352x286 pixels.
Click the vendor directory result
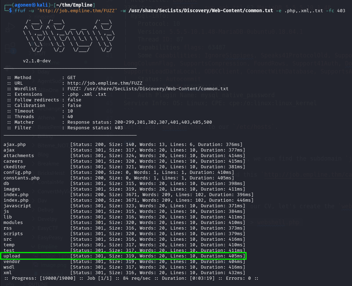click(x=12, y=262)
